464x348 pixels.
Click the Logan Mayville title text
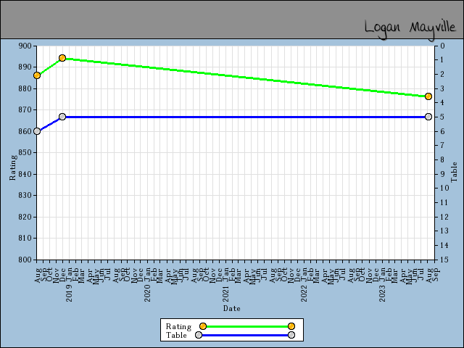(409, 28)
